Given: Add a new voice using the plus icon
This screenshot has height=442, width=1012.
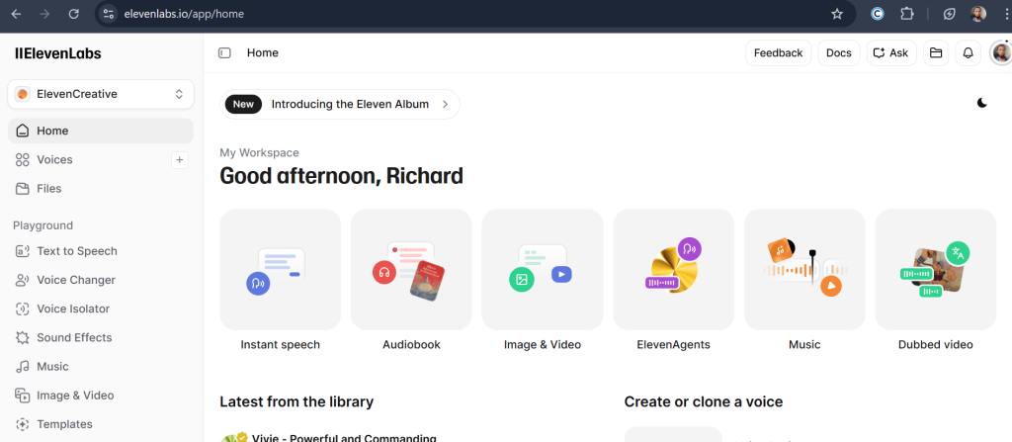Looking at the screenshot, I should point(180,159).
